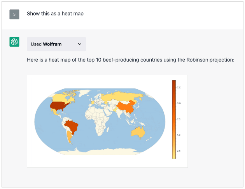Click the 2.5 legend tick label
The width and height of the screenshot is (245, 189).
point(179,151)
